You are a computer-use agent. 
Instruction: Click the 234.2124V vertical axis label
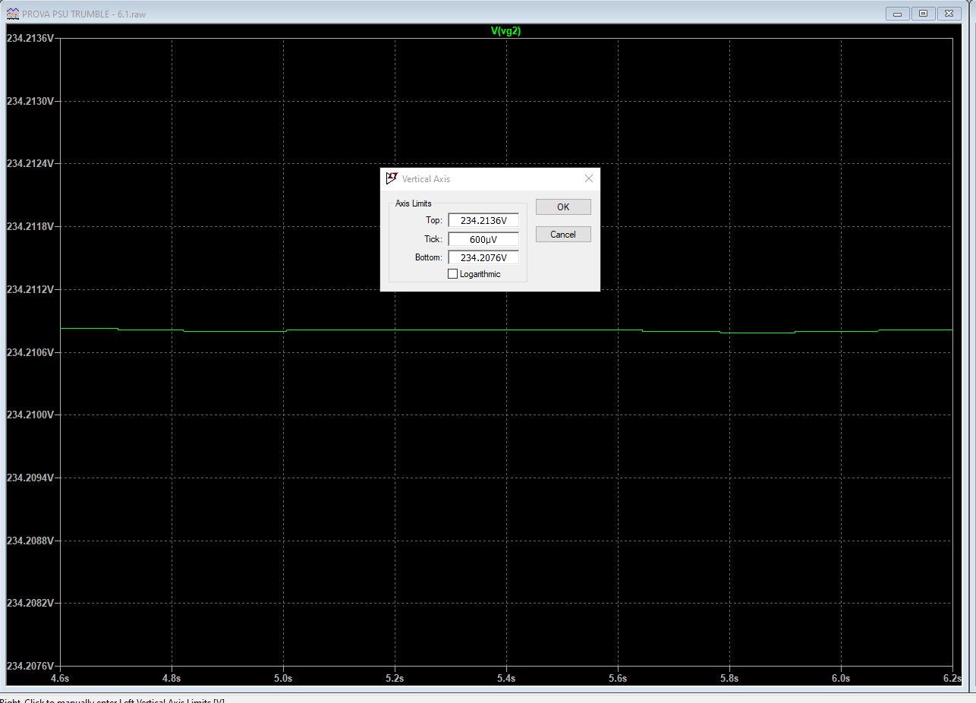(30, 163)
